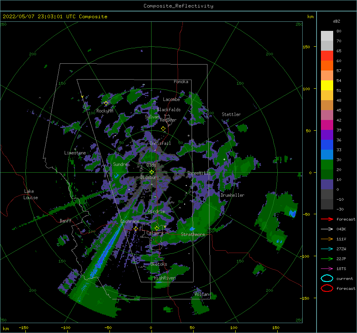Select the bright green 20-30 dBZ swatch
This screenshot has width=357, height=333.
(x=327, y=164)
